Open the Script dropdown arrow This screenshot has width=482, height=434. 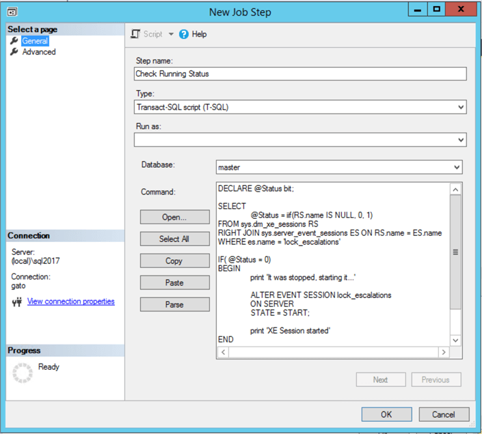coord(171,34)
